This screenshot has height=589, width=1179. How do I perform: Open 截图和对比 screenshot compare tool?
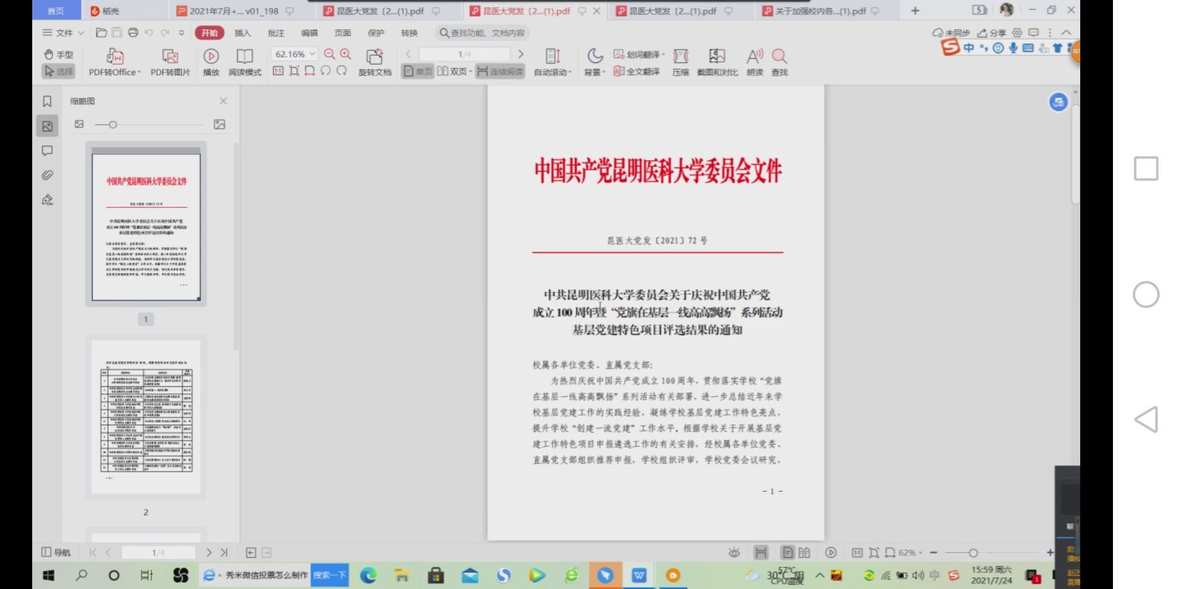pos(717,57)
